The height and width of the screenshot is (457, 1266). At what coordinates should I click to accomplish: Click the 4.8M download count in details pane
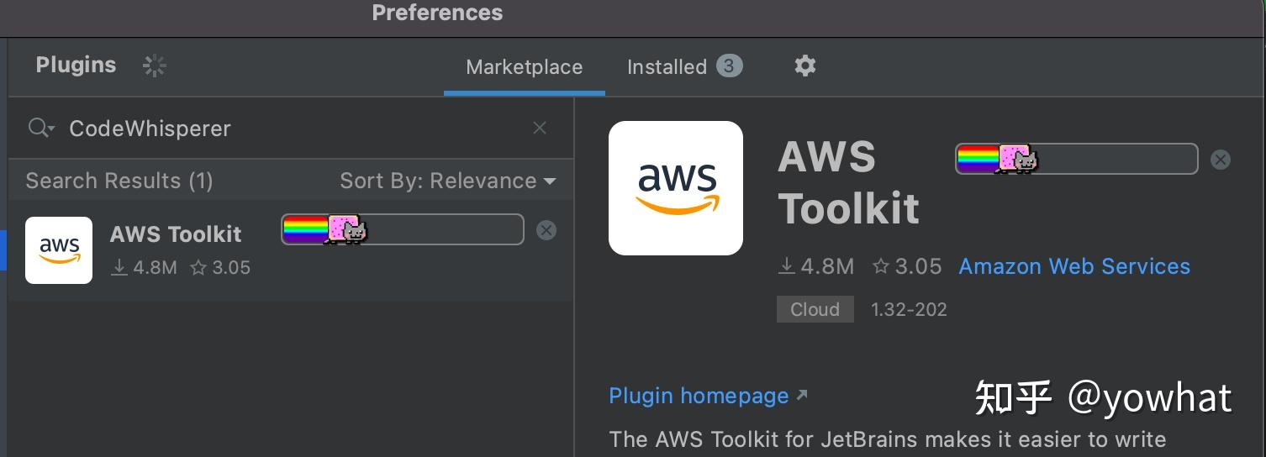tap(816, 266)
